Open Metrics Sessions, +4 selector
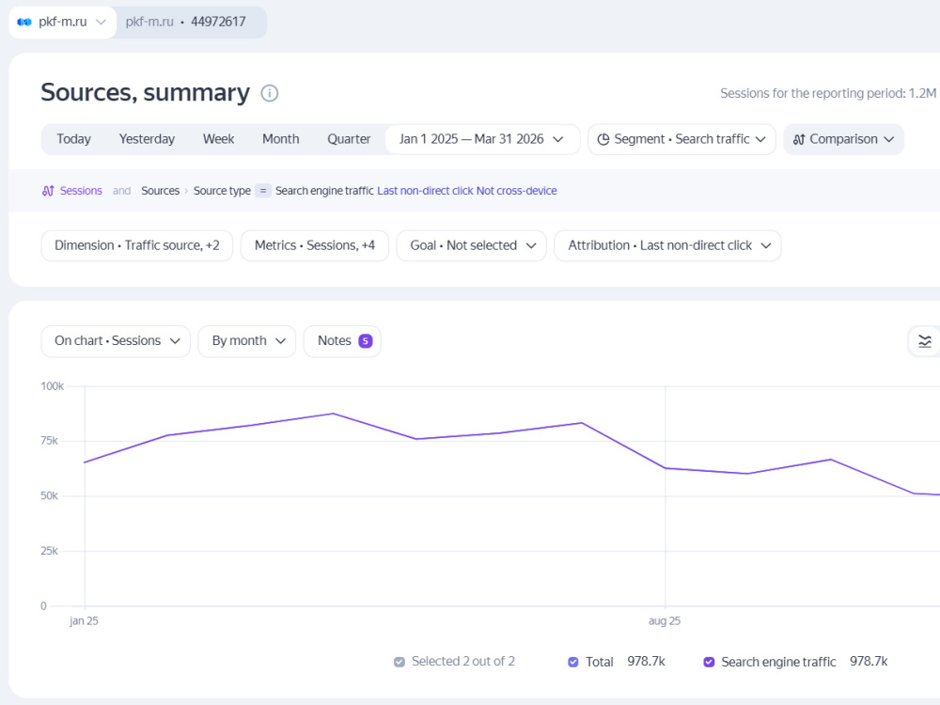Screen dimensions: 940x705 coord(315,245)
